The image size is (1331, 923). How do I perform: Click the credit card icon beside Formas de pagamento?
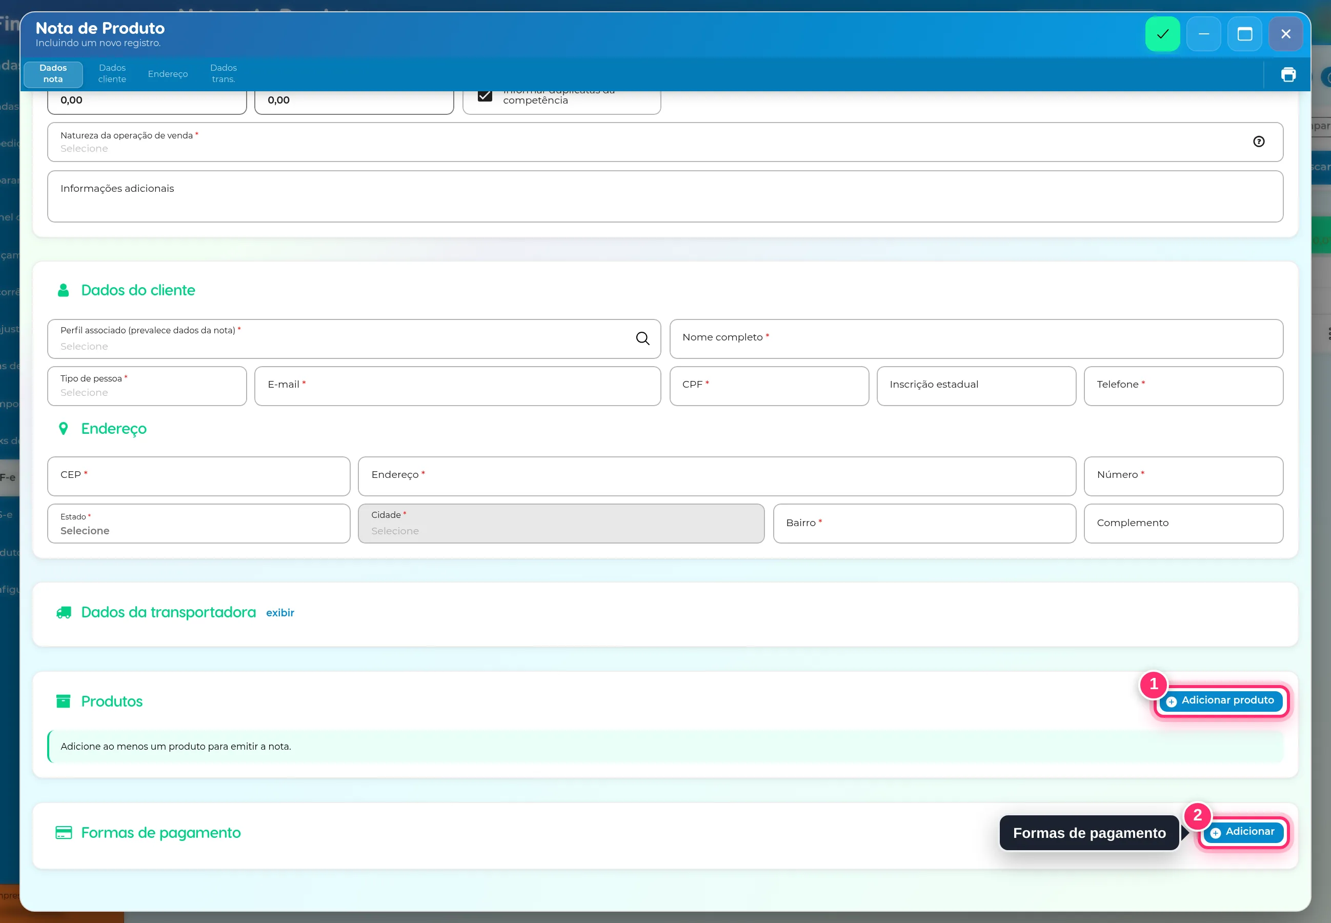tap(64, 833)
